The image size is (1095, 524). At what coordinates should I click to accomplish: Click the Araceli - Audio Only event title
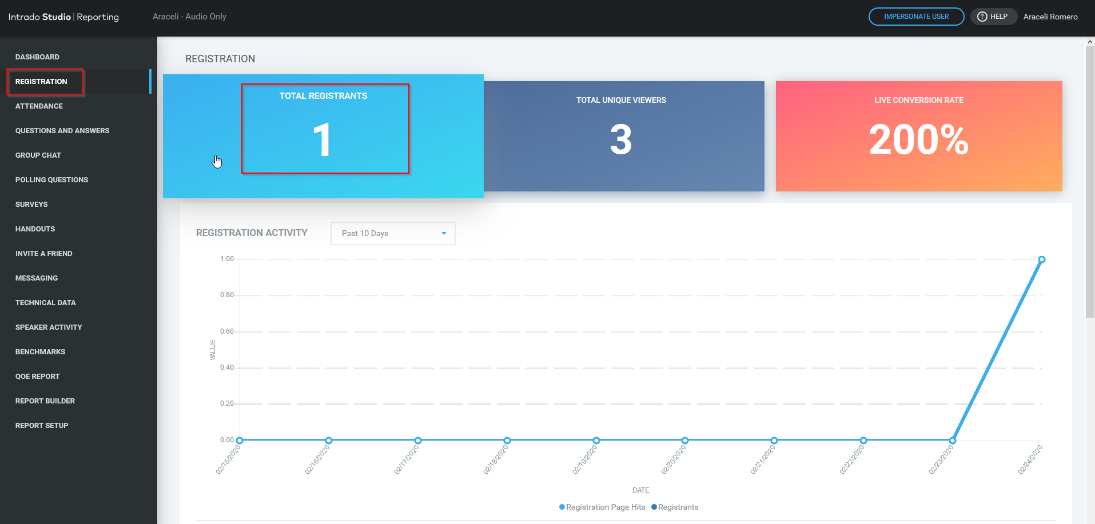(x=189, y=17)
